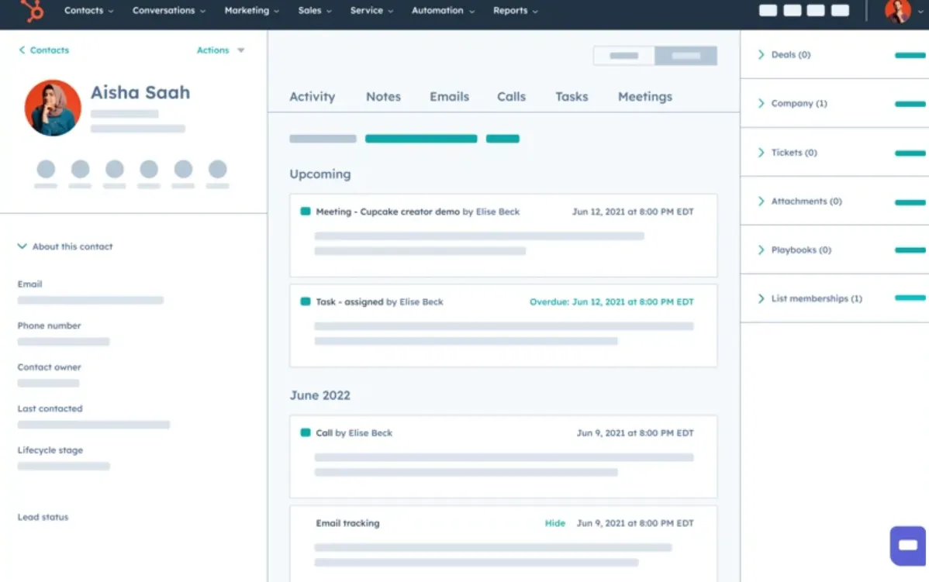This screenshot has height=582, width=929.
Task: Switch to the Emails tab
Action: (x=449, y=97)
